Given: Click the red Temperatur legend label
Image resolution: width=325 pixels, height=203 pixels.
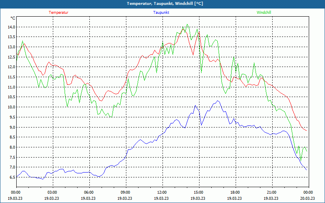Looking at the screenshot, I should 58,13.
